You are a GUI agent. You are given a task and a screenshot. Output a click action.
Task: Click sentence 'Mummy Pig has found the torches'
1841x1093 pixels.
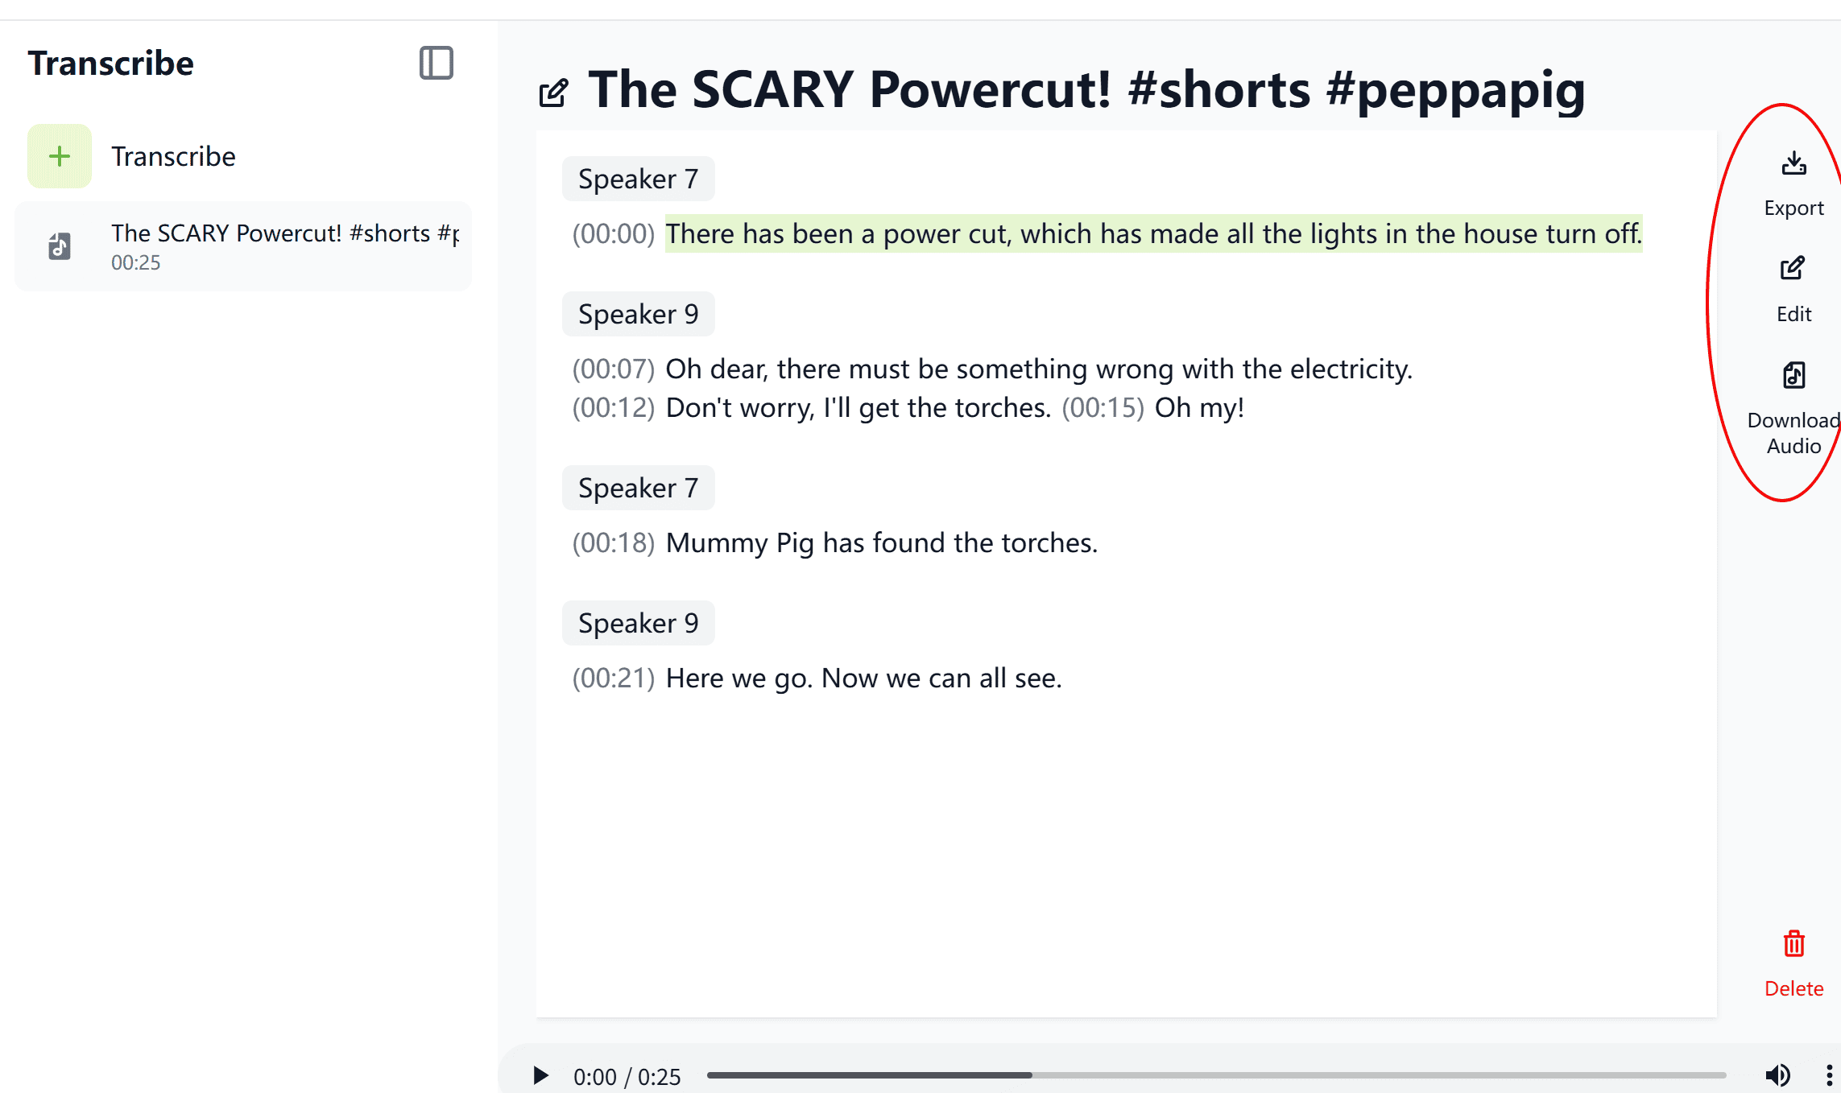click(x=881, y=543)
